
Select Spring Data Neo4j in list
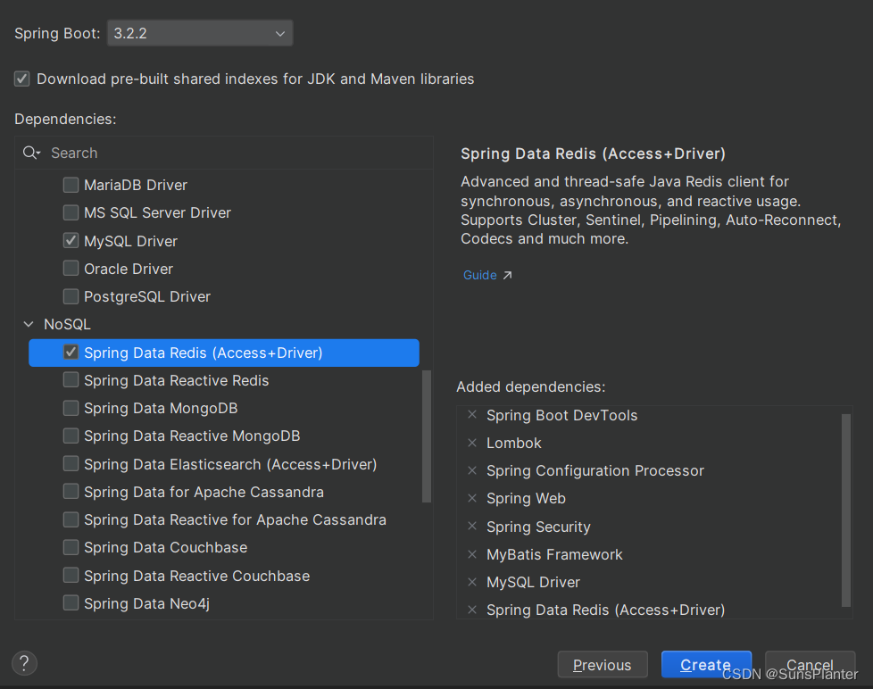[146, 603]
